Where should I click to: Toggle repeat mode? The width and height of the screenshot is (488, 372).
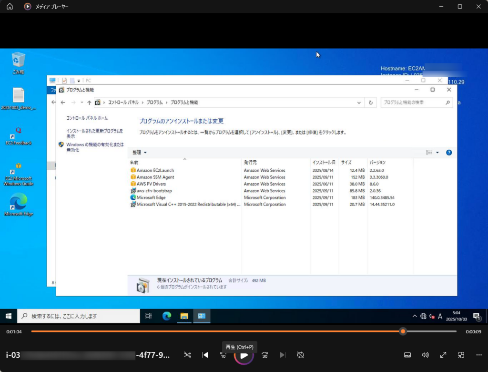[300, 355]
